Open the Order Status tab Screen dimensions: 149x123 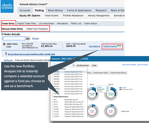click(90, 24)
